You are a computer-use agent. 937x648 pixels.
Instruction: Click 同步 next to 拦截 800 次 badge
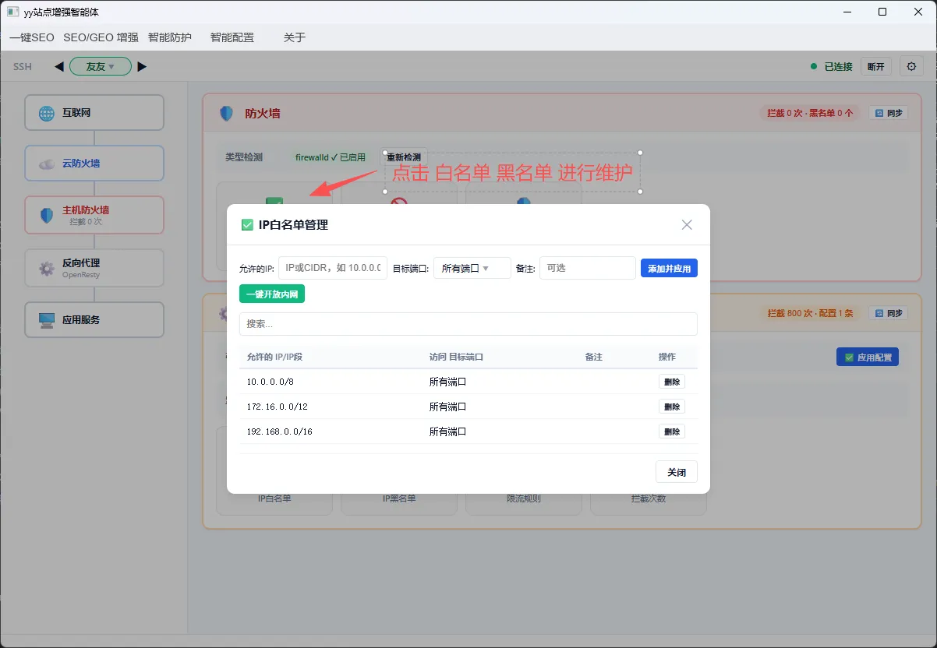pos(889,313)
